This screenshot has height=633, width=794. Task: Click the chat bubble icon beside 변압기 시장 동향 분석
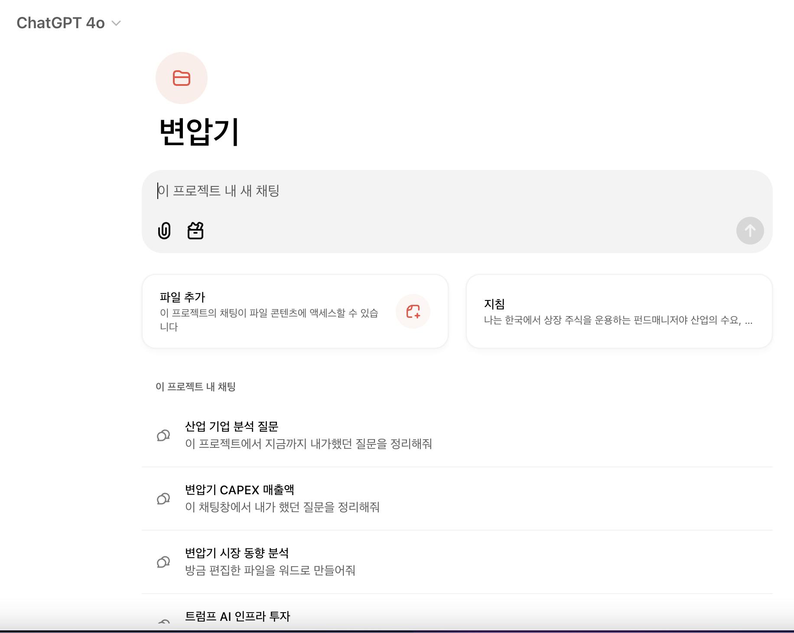click(x=163, y=562)
